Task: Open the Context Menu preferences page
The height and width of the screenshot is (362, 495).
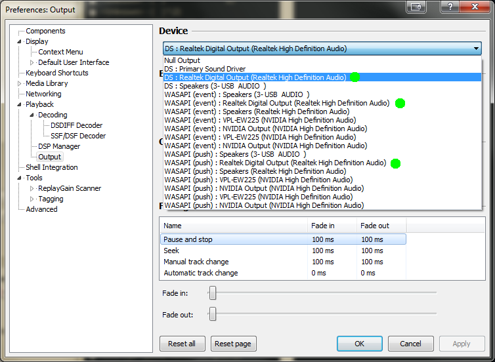Action: tap(60, 52)
